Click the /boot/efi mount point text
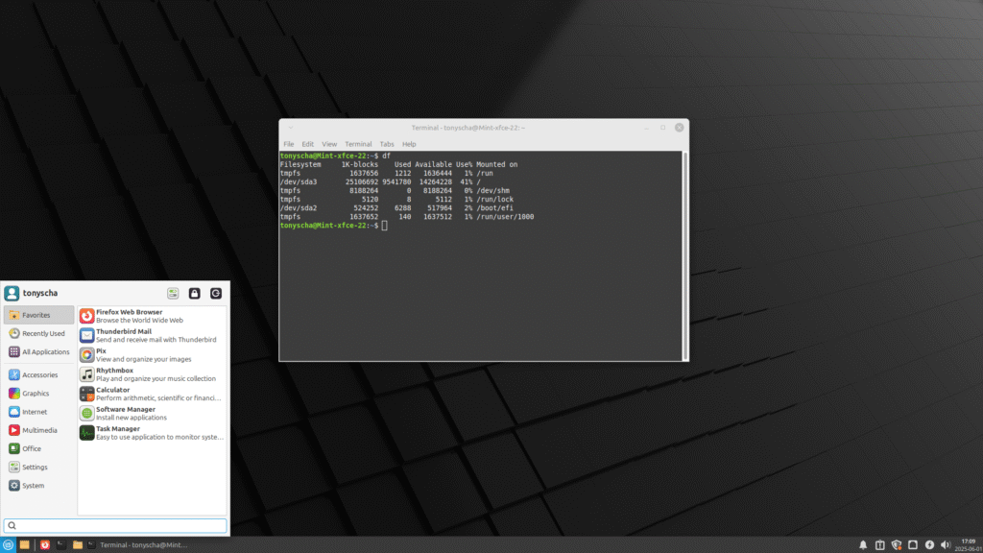 pyautogui.click(x=494, y=208)
